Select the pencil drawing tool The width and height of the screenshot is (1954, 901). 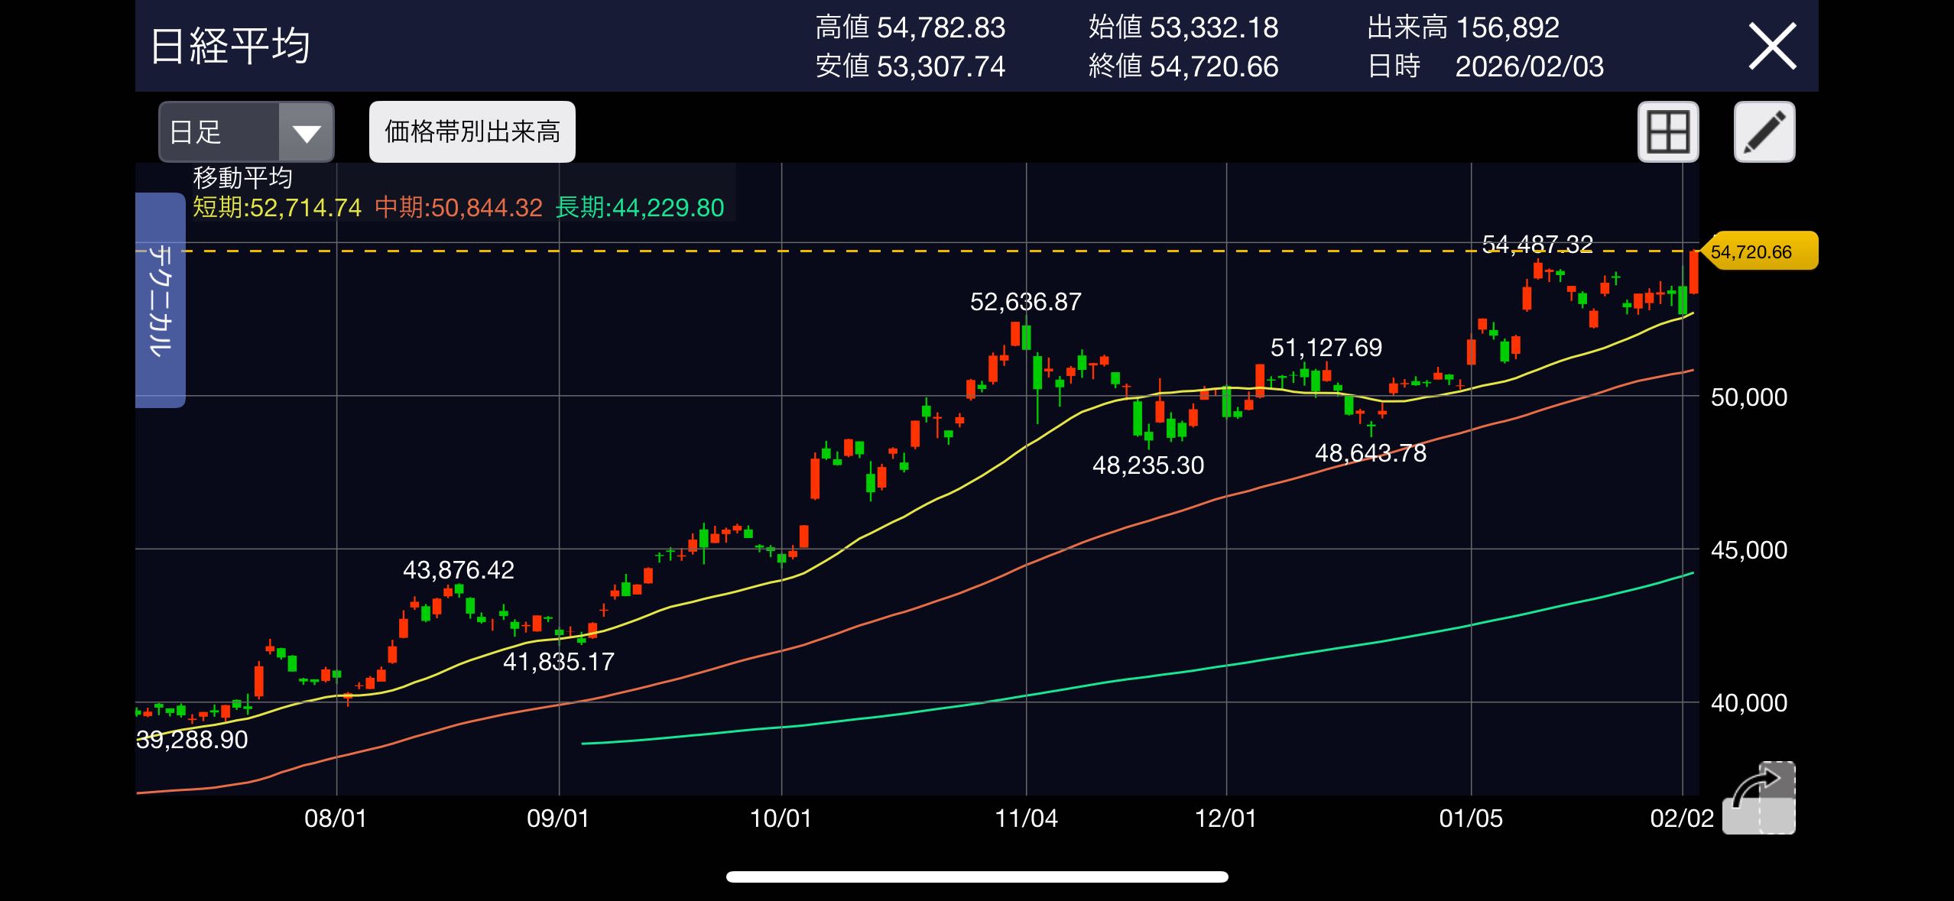(x=1764, y=131)
